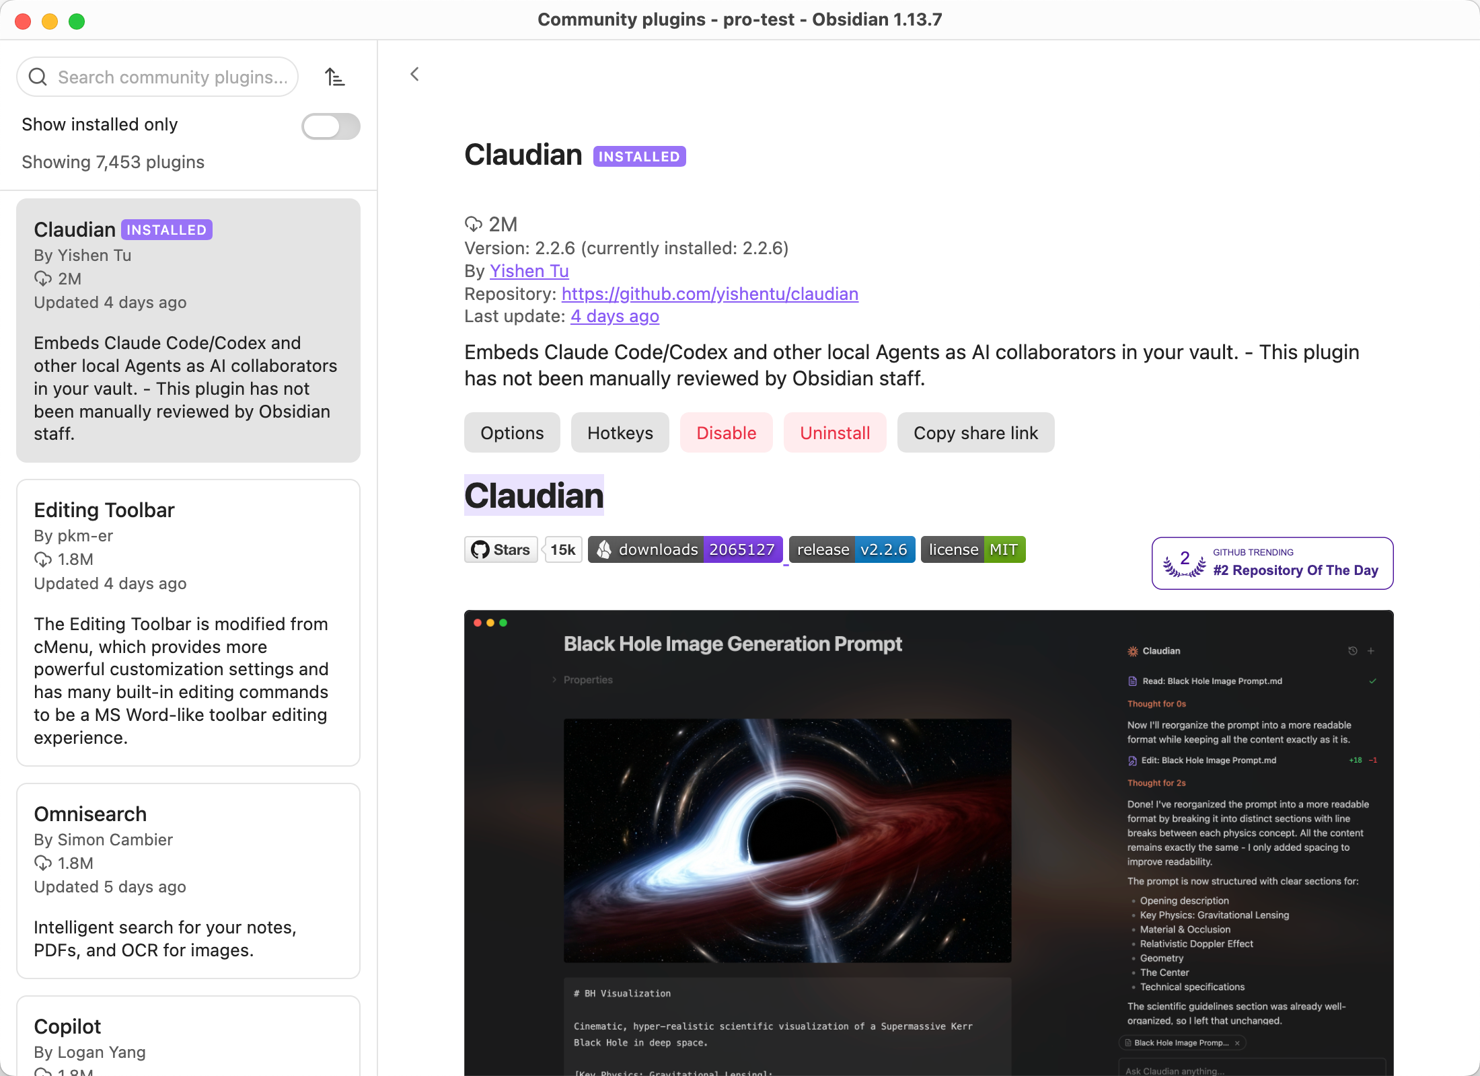
Task: Open the GitHub Trending #2 Repository badge
Action: tap(1273, 563)
